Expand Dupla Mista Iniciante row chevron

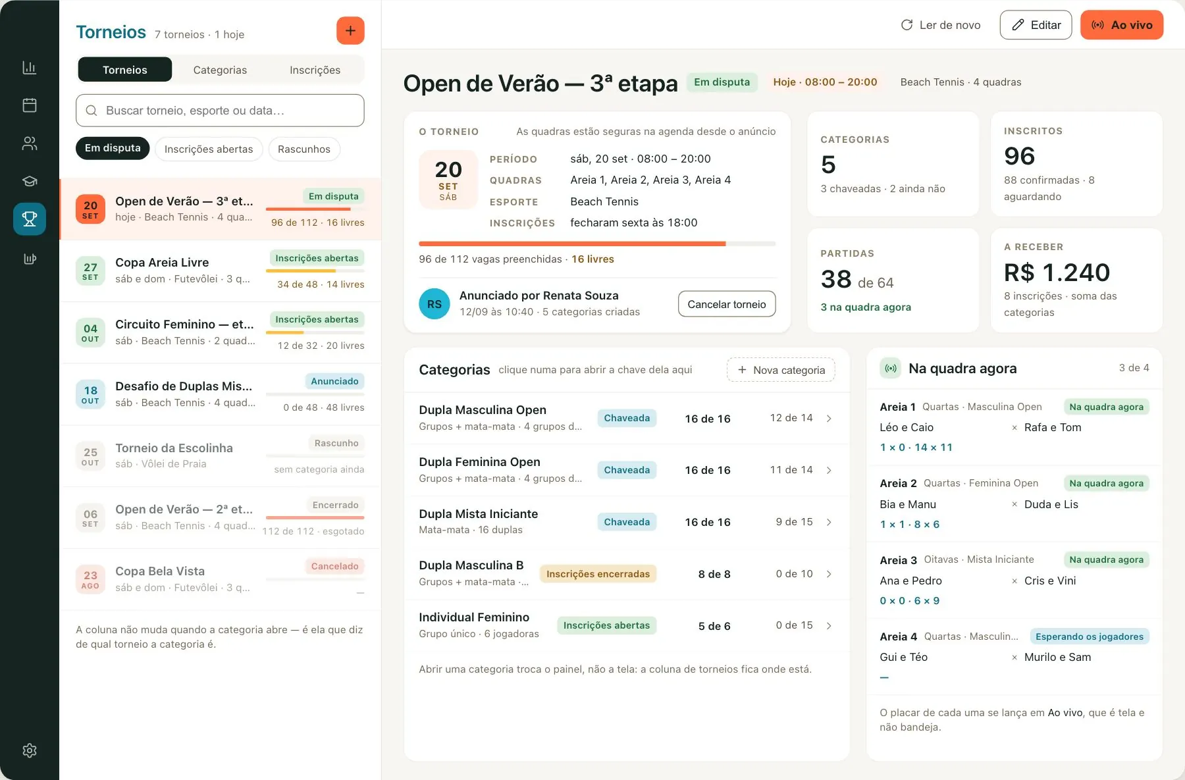point(829,522)
